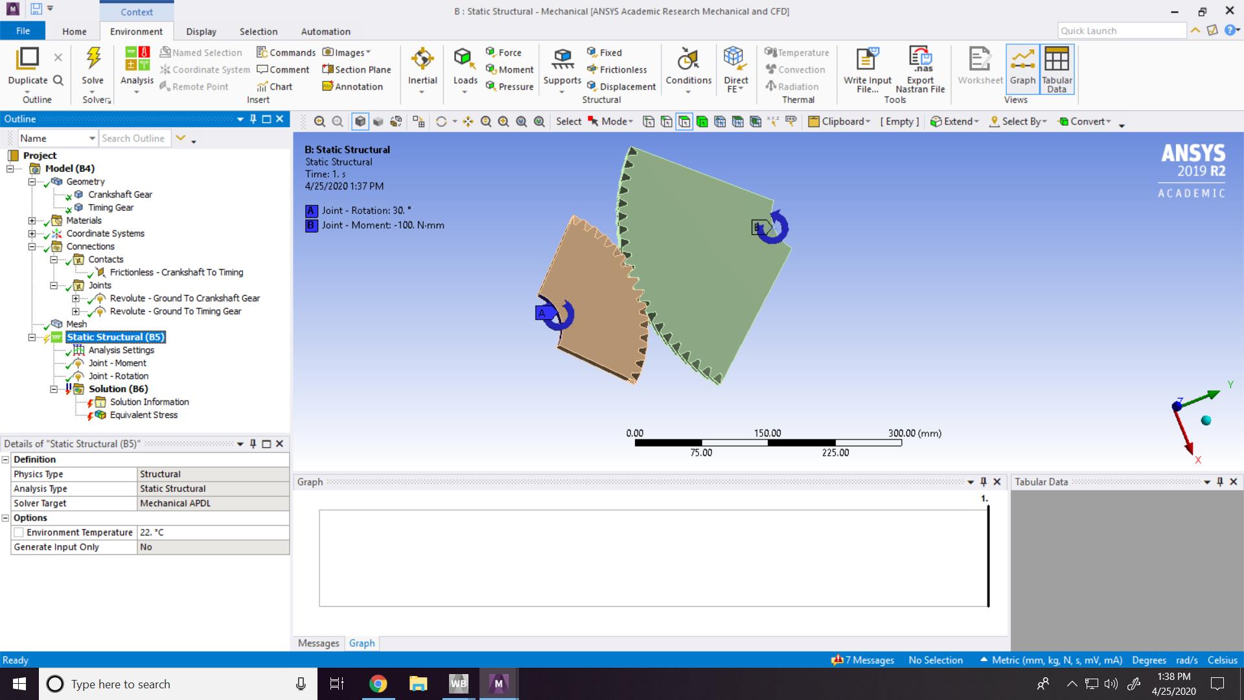Click the Export Nastran File icon
The image size is (1244, 700).
(x=919, y=67)
